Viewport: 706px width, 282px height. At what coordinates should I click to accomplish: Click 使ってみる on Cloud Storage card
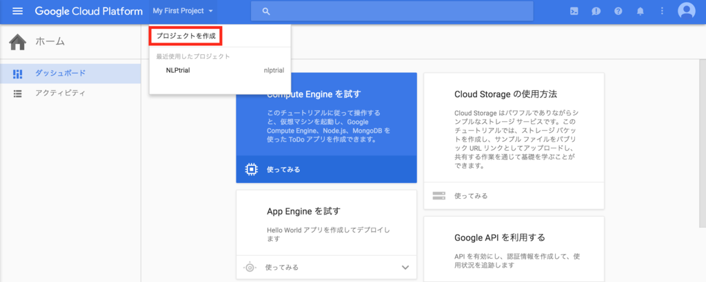[x=471, y=196]
